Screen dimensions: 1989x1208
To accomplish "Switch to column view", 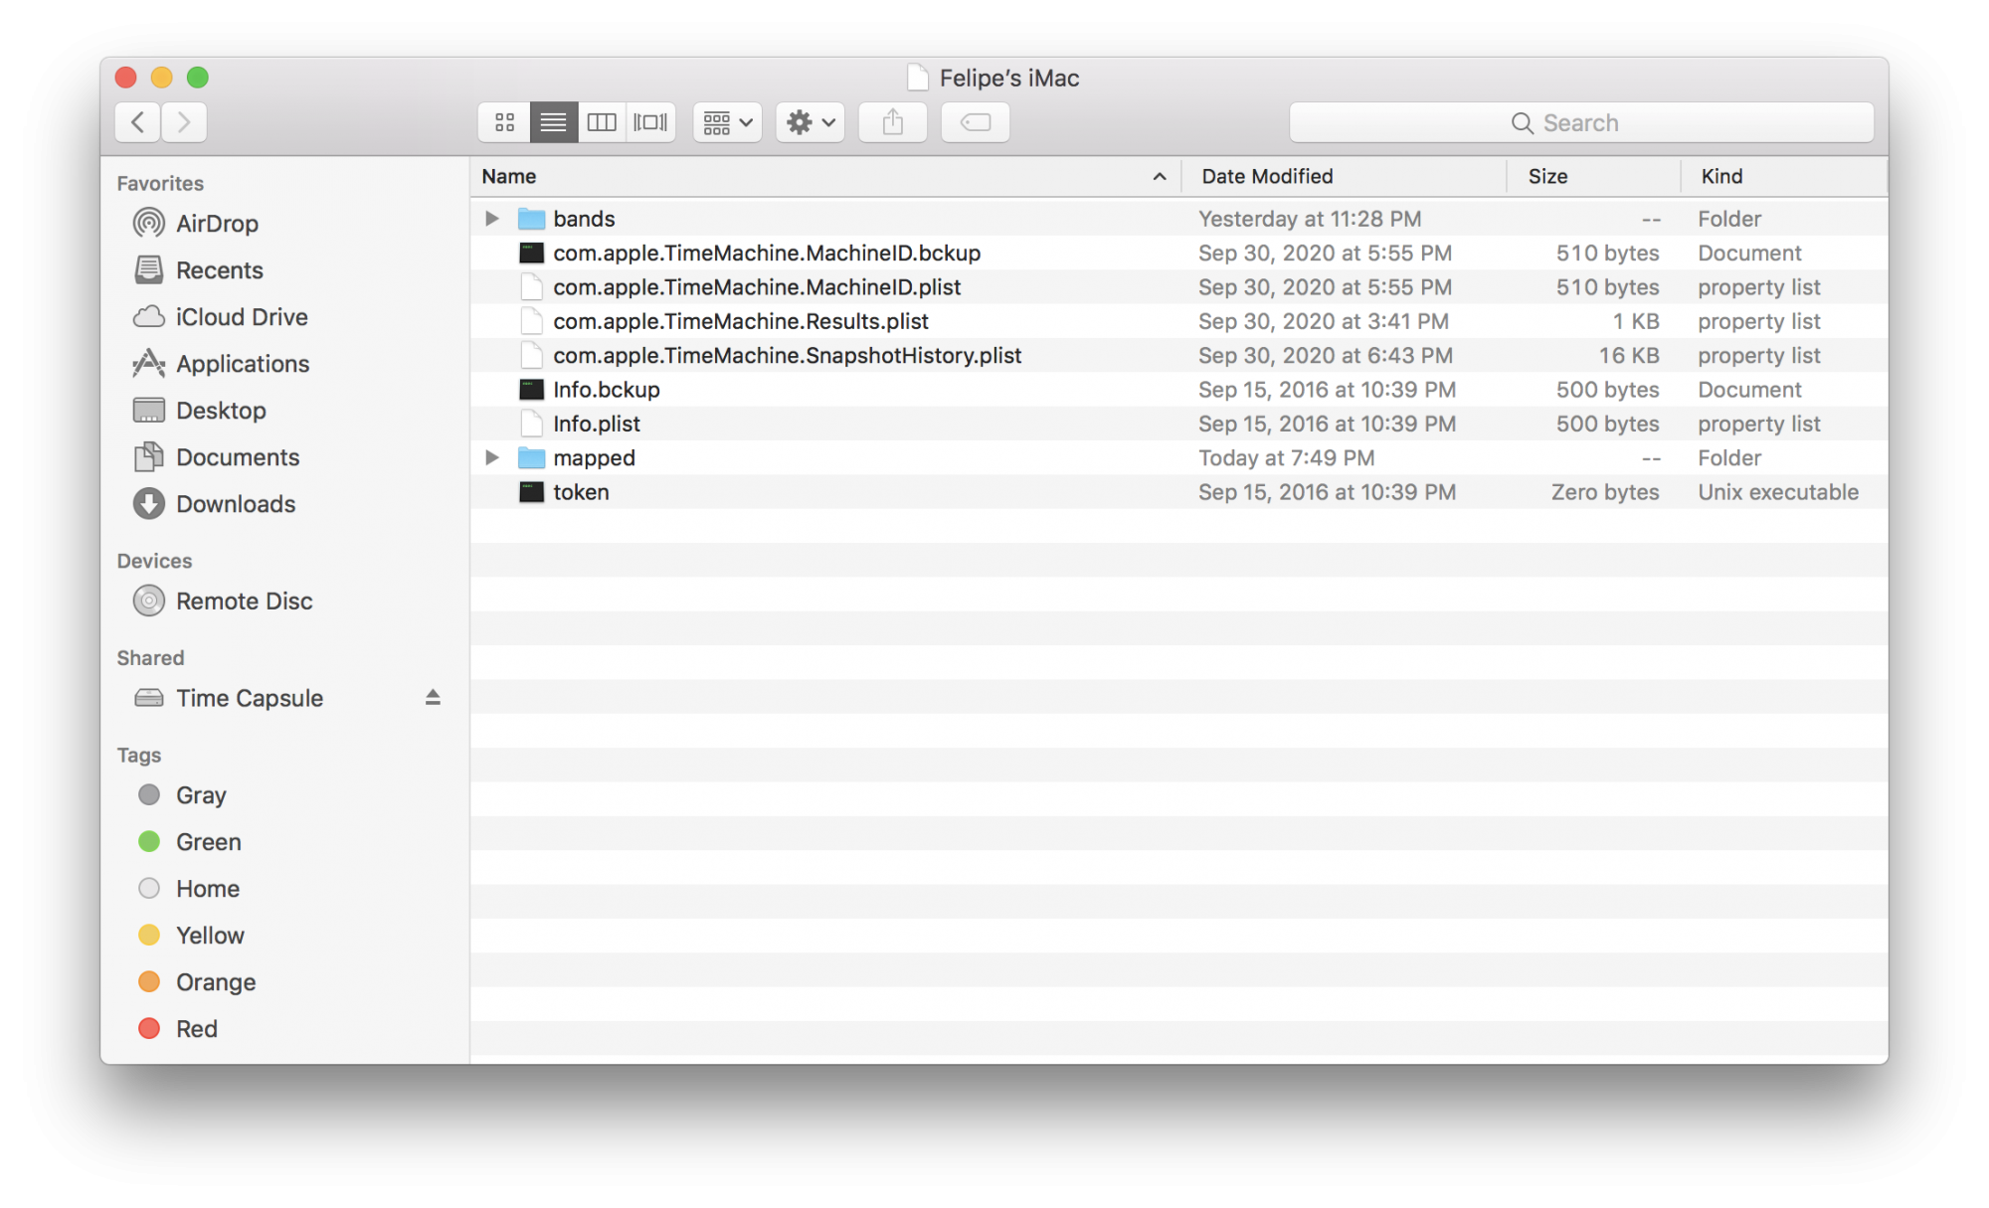I will 602,122.
